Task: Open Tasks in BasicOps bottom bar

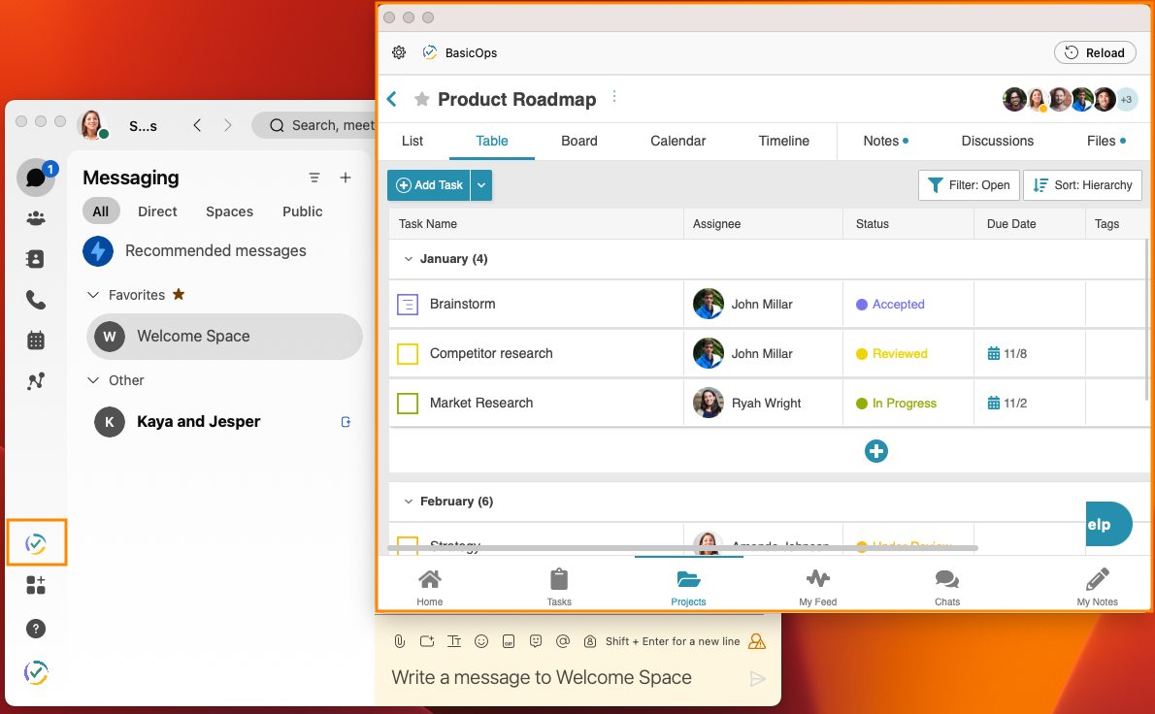Action: pyautogui.click(x=559, y=587)
